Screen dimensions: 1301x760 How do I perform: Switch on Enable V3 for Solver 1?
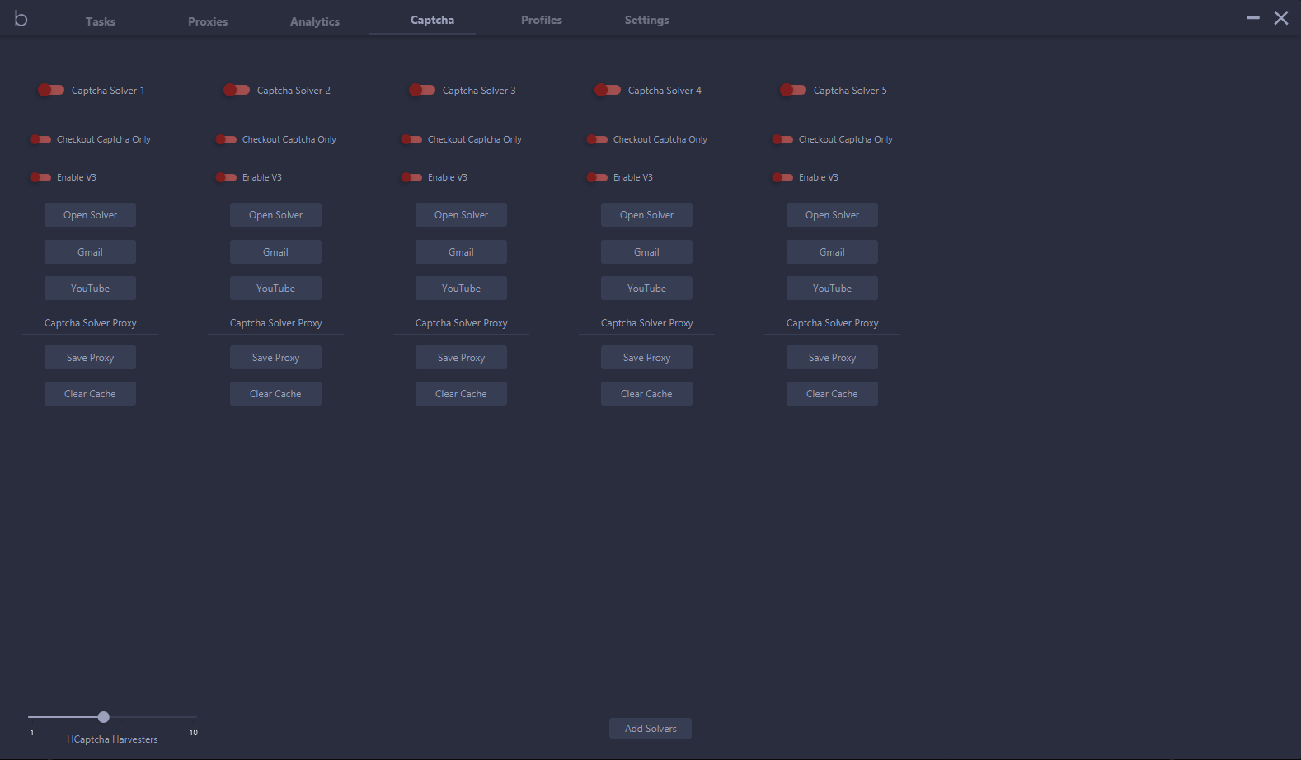coord(40,177)
